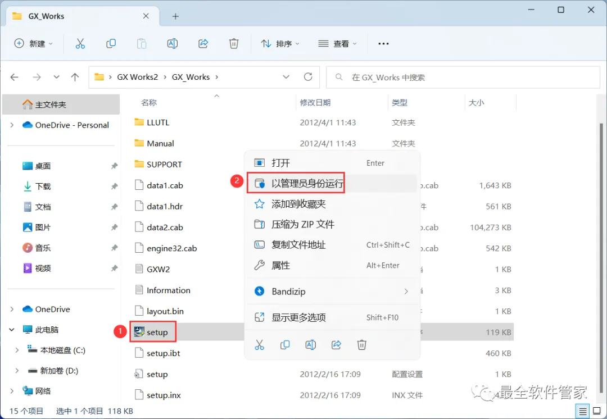This screenshot has height=419, width=607.
Task: Click the GX Works2 breadcrumb segment
Action: tap(138, 77)
